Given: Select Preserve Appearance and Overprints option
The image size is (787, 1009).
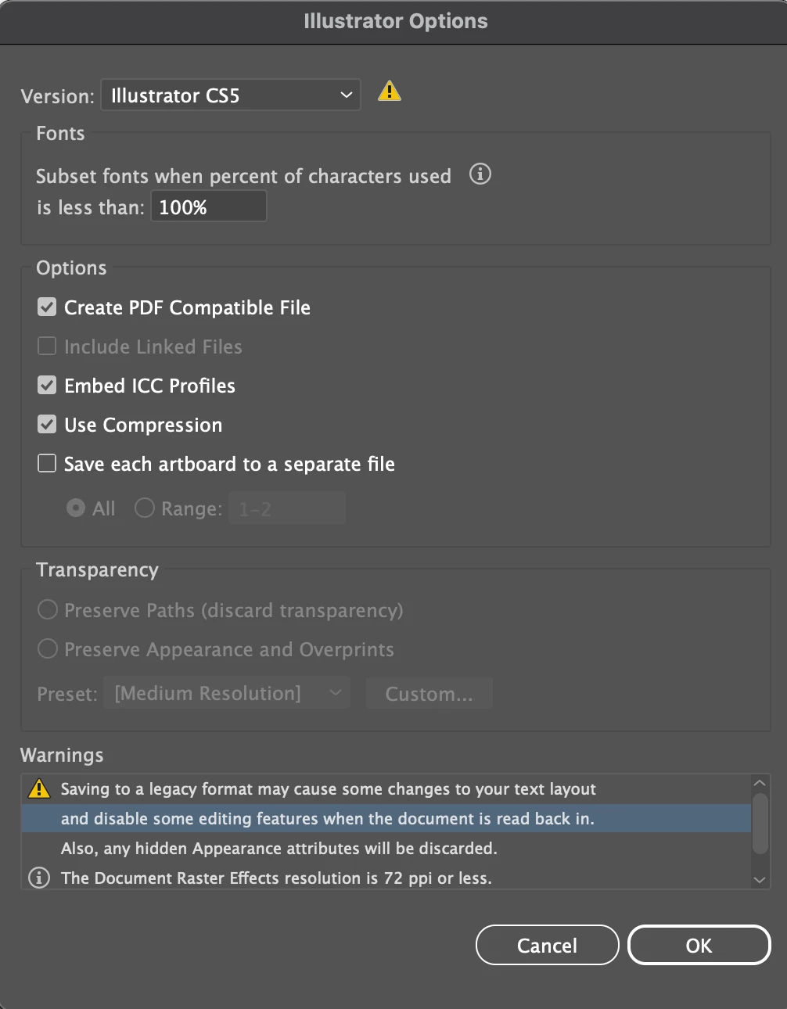Looking at the screenshot, I should point(48,649).
